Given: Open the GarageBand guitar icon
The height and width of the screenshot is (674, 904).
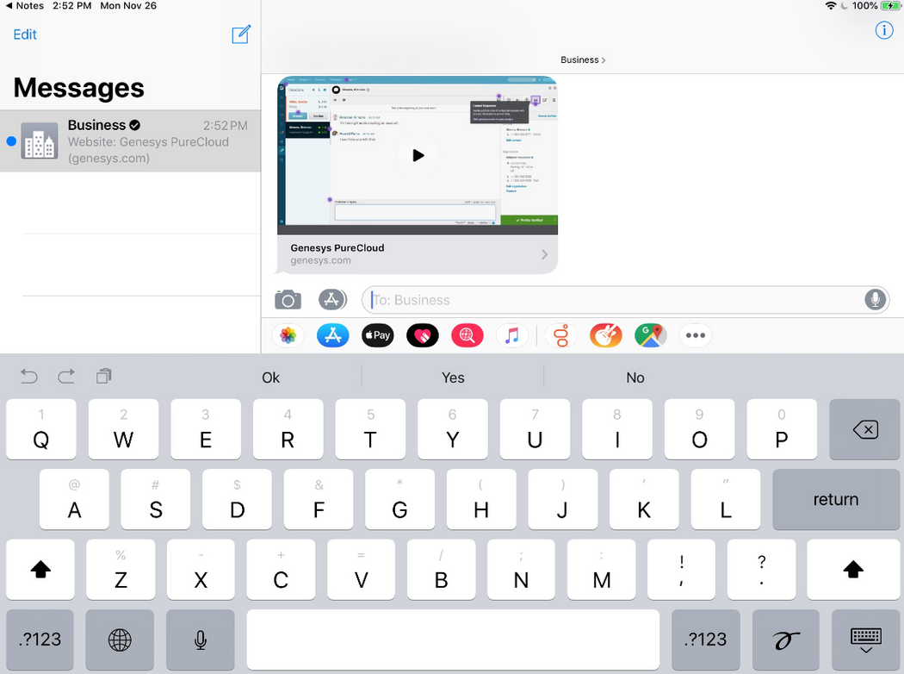Looking at the screenshot, I should [605, 335].
